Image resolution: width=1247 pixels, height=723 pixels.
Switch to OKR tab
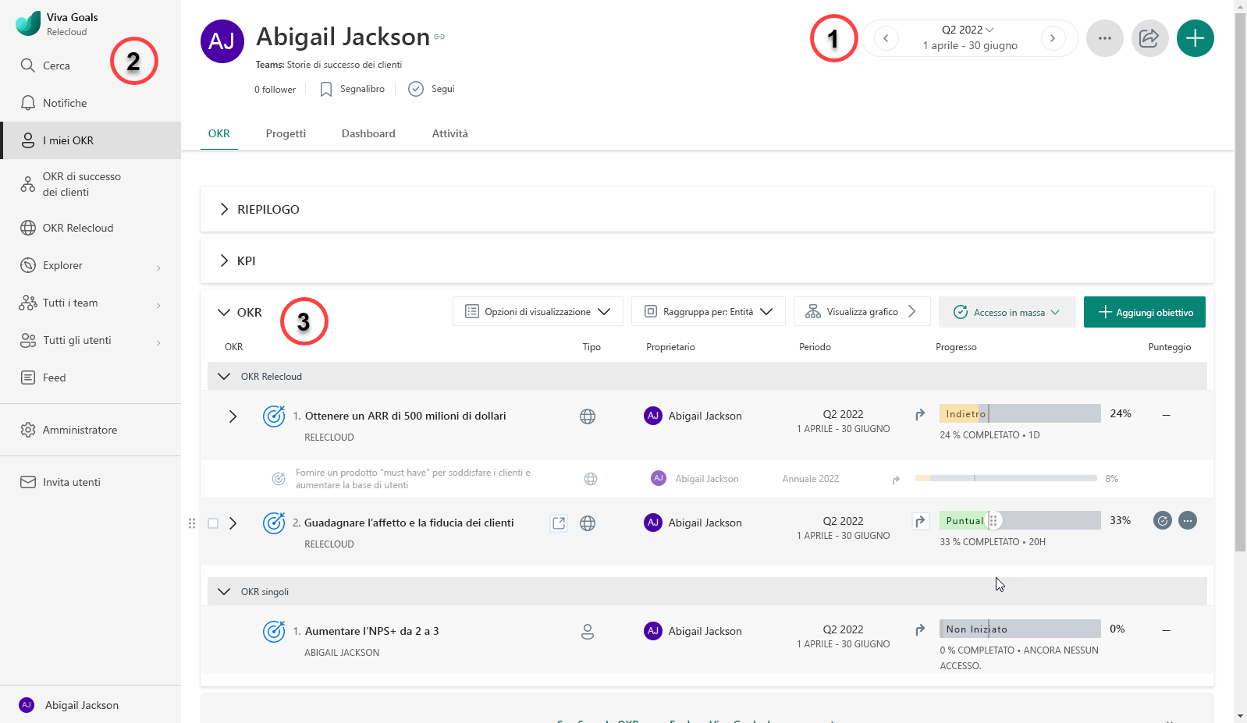[x=219, y=133]
